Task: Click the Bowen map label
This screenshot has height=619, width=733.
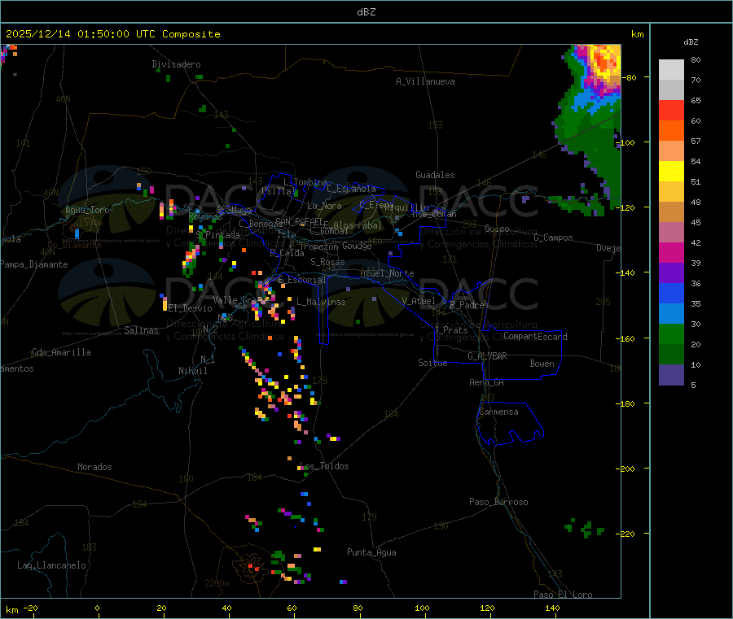Action: click(x=542, y=364)
